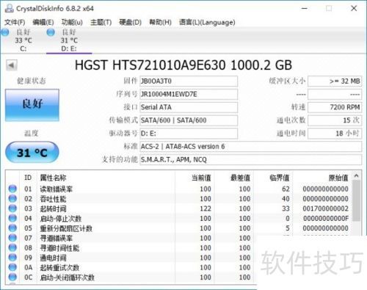Screen dimensions: 367x290
Task: Click the transfer mode field SATA/600
Action: point(189,120)
